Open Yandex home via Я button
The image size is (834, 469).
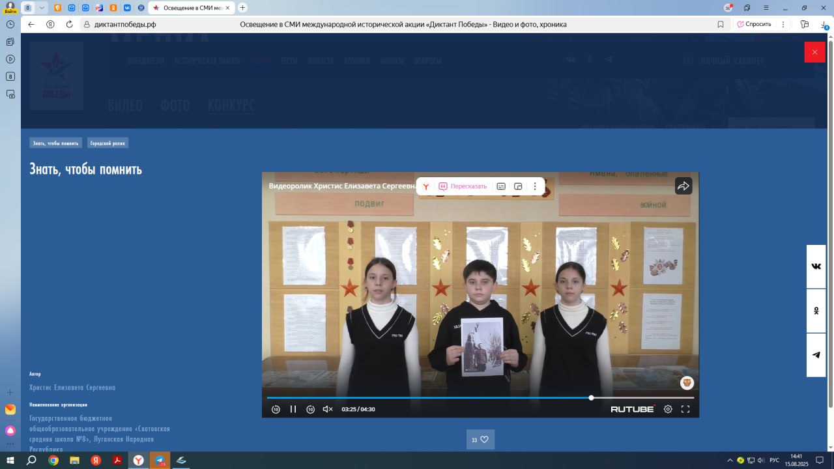(x=50, y=24)
